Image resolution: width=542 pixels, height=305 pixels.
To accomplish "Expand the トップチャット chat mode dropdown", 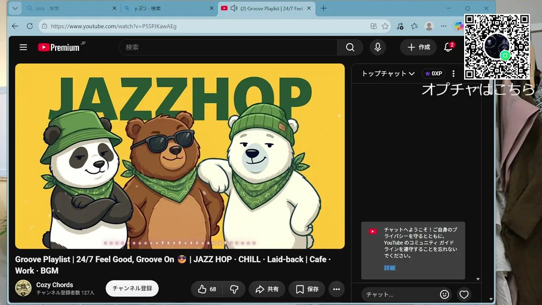I will tap(388, 74).
